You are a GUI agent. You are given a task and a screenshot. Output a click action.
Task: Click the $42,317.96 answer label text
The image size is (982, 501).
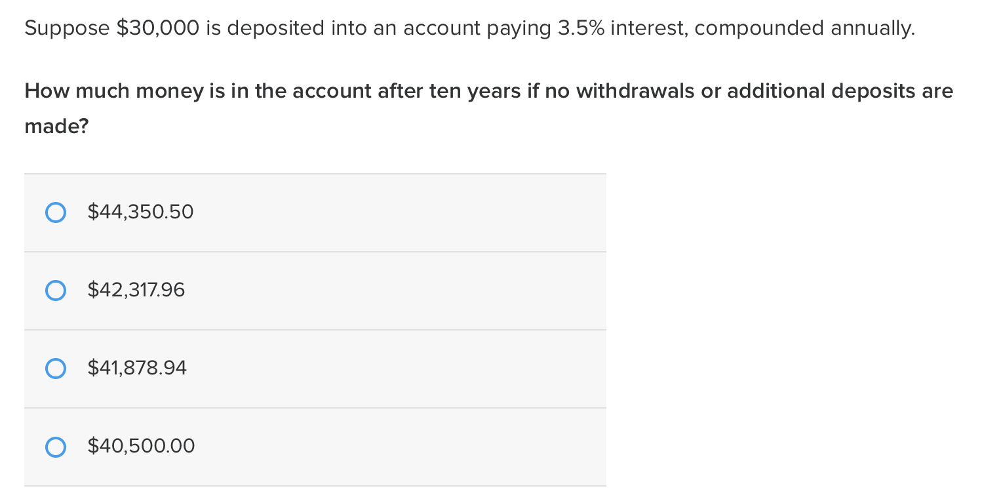point(136,291)
